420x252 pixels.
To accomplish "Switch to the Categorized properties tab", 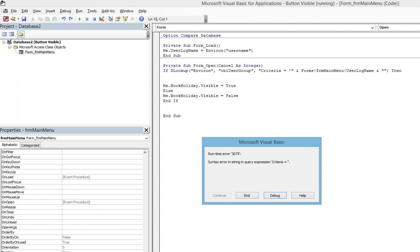I will 30,145.
